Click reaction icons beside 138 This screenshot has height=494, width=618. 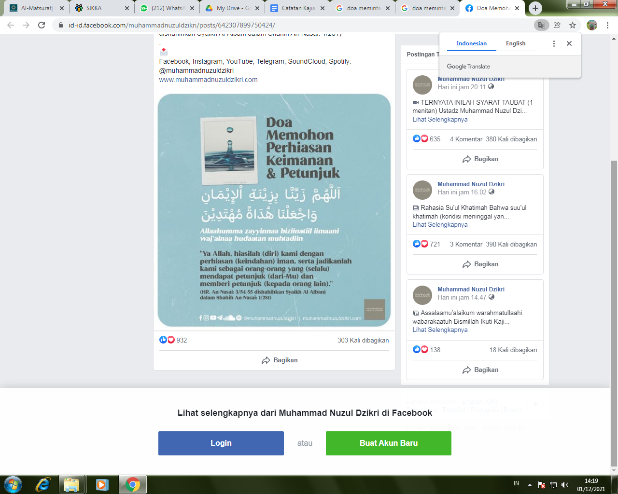(x=421, y=349)
